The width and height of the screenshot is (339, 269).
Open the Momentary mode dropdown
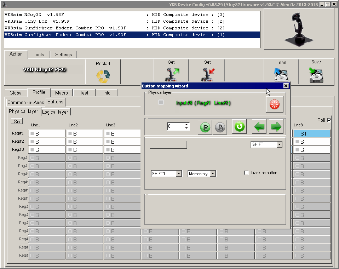point(213,173)
